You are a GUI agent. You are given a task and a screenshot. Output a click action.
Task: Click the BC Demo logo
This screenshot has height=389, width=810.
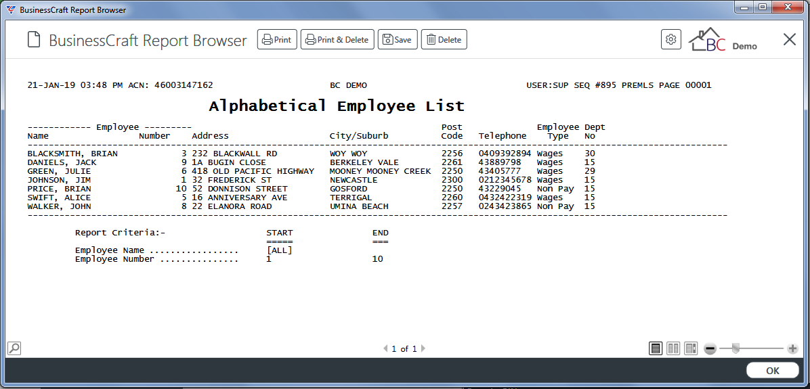click(x=723, y=40)
